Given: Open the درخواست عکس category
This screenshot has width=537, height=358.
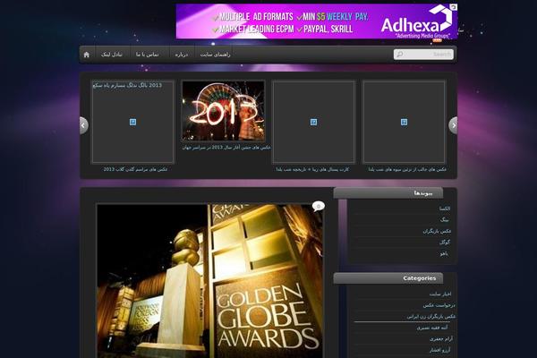Looking at the screenshot, I should pyautogui.click(x=439, y=305).
